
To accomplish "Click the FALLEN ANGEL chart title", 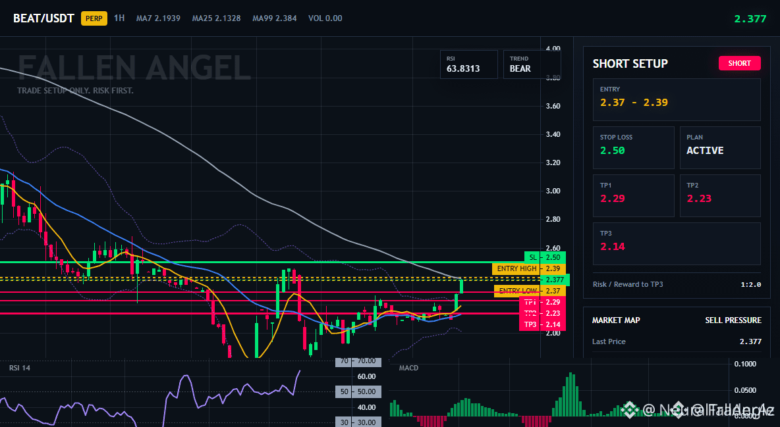I will pos(134,68).
